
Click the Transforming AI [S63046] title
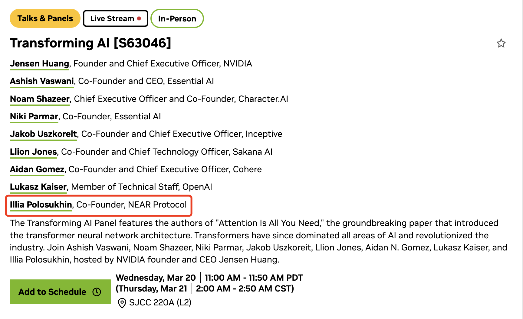coord(90,43)
